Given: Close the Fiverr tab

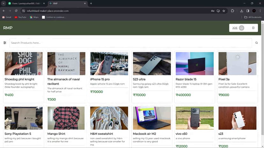Looking at the screenshot, I should 44,4.
